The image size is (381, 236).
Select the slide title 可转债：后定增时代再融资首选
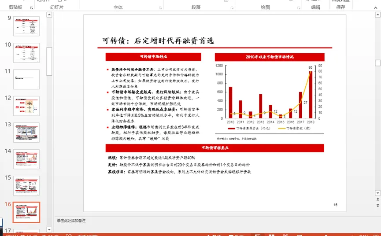[158, 41]
